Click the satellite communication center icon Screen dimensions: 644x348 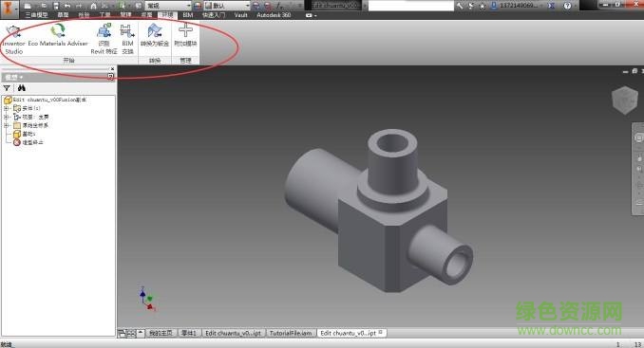pyautogui.click(x=471, y=6)
